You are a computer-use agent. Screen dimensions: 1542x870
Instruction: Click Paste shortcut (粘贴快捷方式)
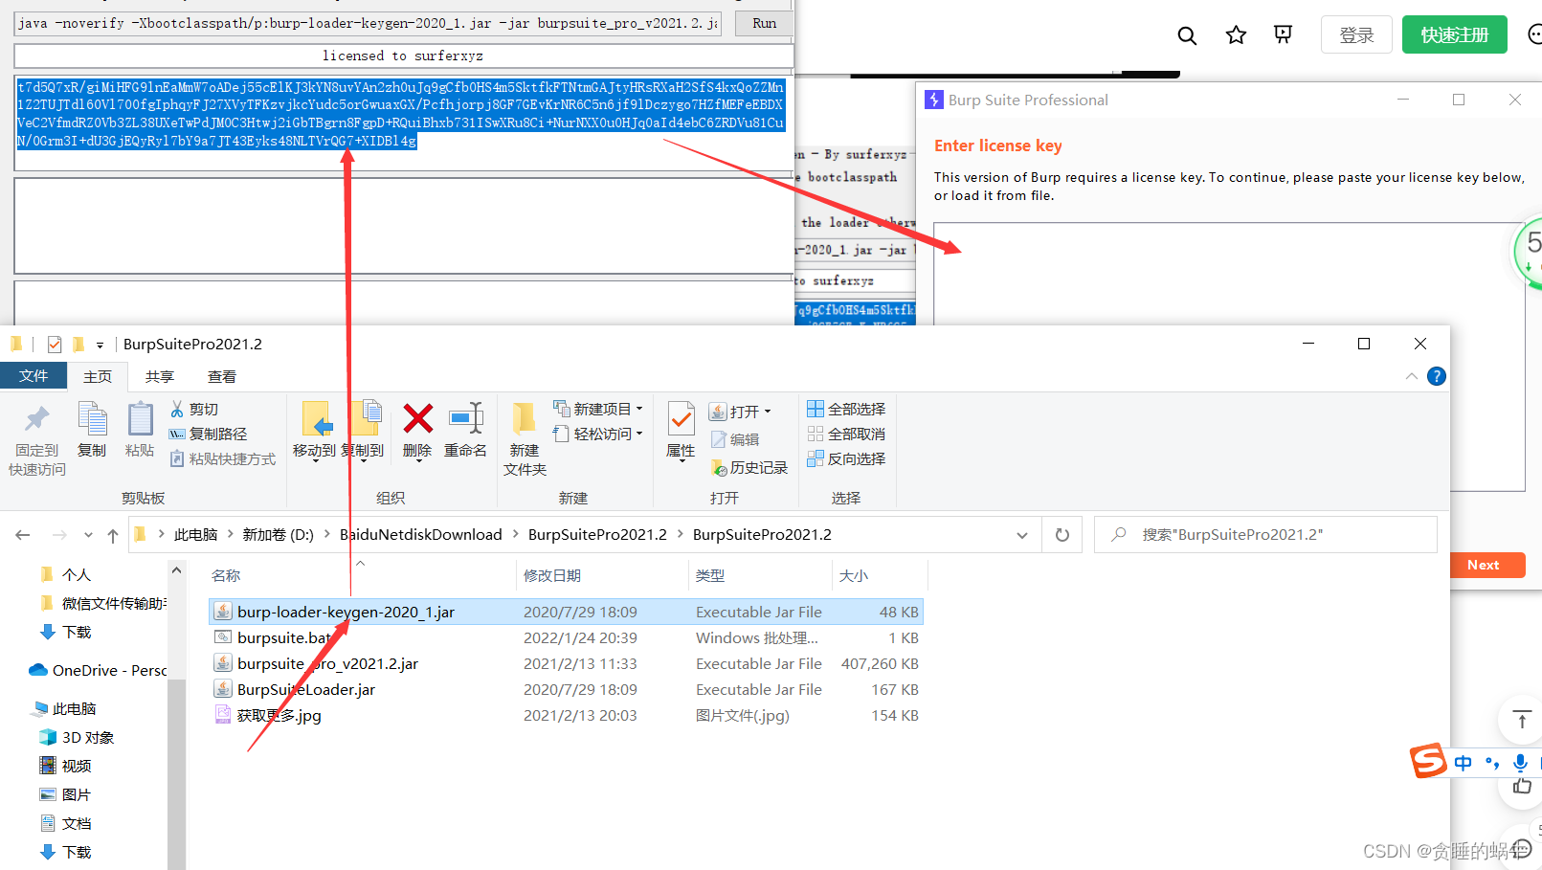pos(223,458)
